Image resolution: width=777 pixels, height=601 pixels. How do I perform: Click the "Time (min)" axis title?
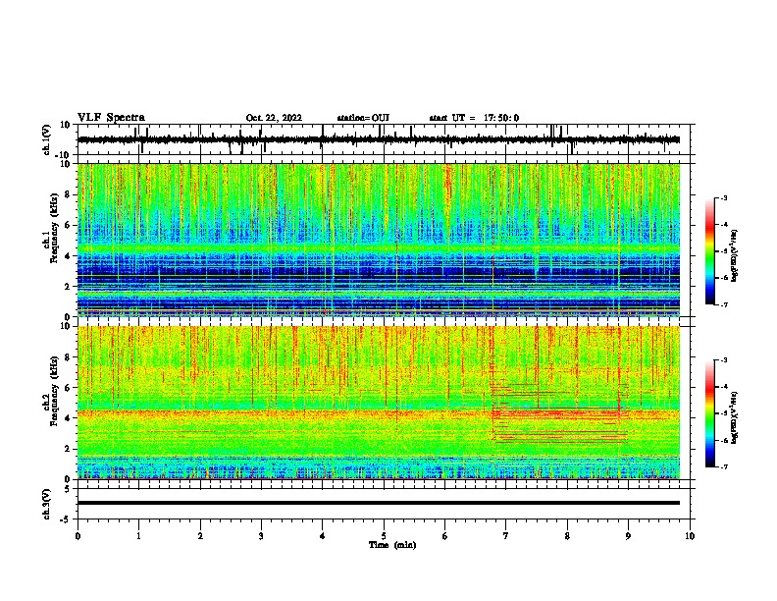coord(392,545)
